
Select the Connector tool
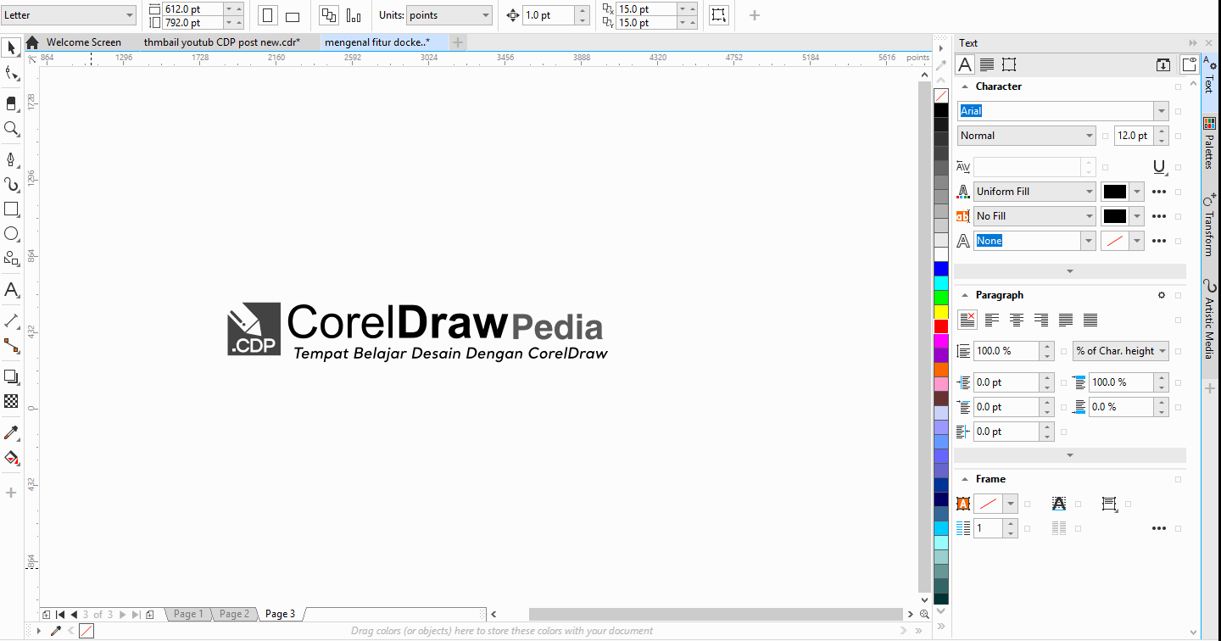tap(11, 345)
